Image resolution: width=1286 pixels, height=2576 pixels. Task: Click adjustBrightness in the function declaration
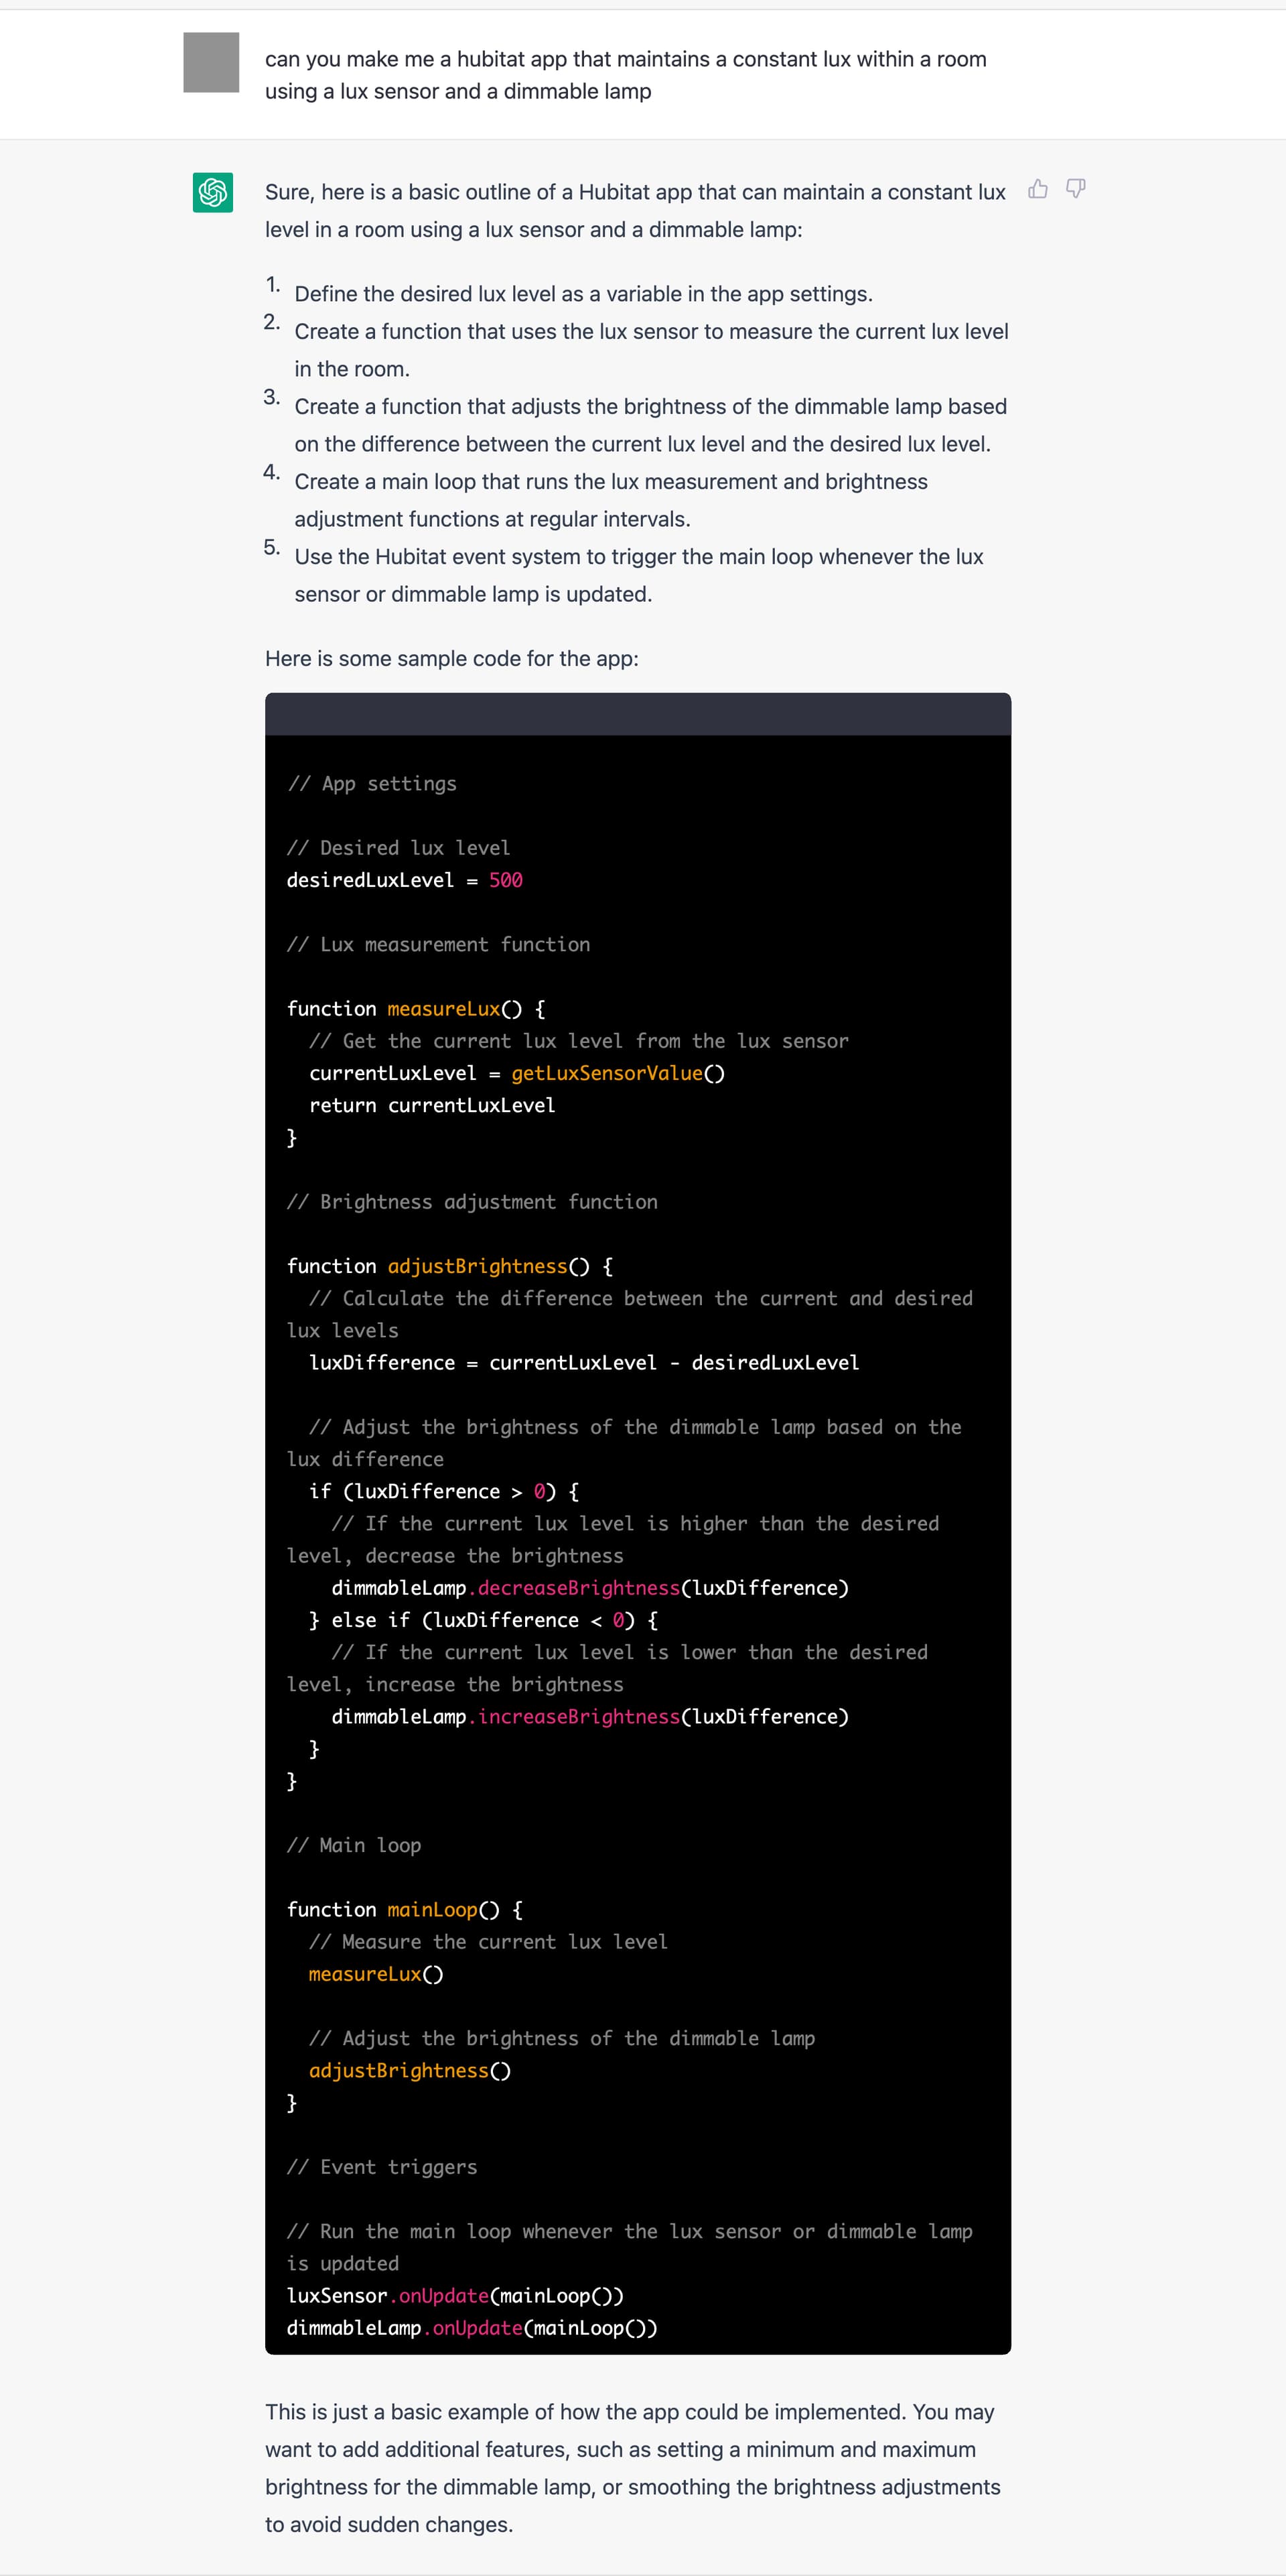pos(478,1266)
